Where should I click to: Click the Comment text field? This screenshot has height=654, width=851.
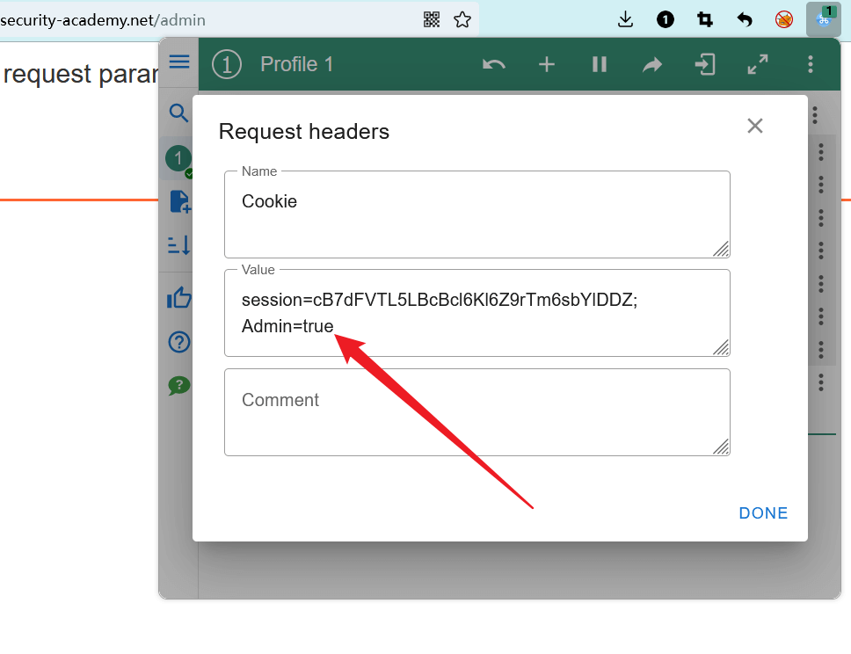[476, 411]
